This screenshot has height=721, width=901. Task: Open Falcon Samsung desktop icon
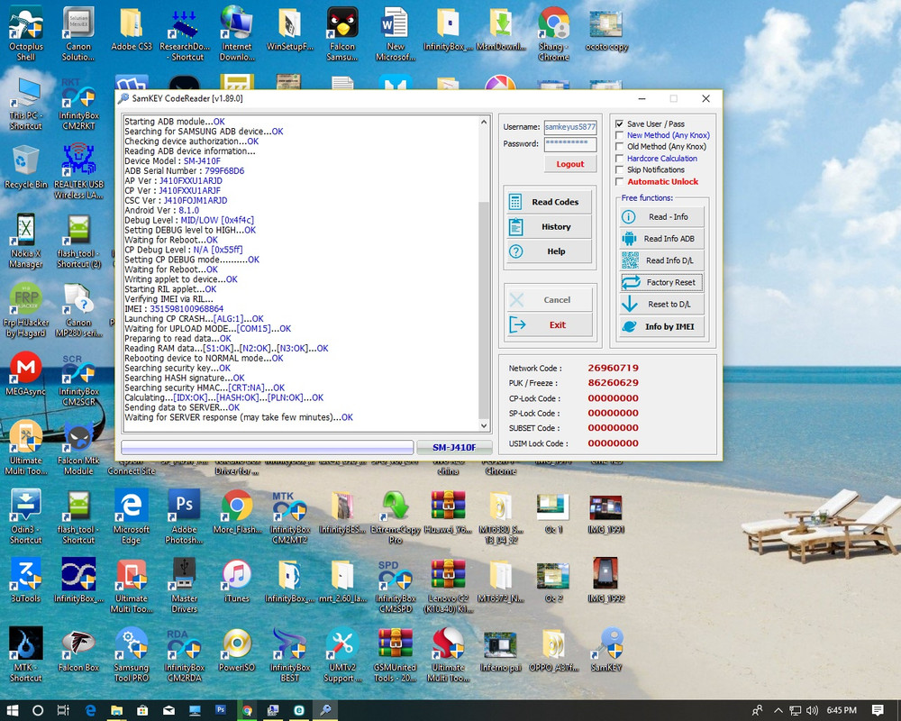(342, 33)
